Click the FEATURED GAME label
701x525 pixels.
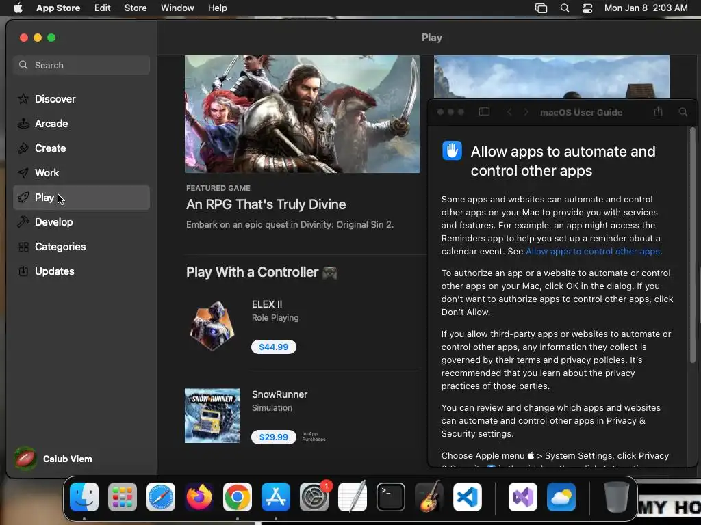click(218, 188)
